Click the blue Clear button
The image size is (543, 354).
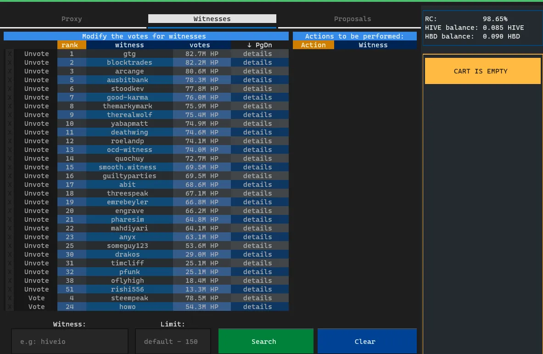pos(367,341)
